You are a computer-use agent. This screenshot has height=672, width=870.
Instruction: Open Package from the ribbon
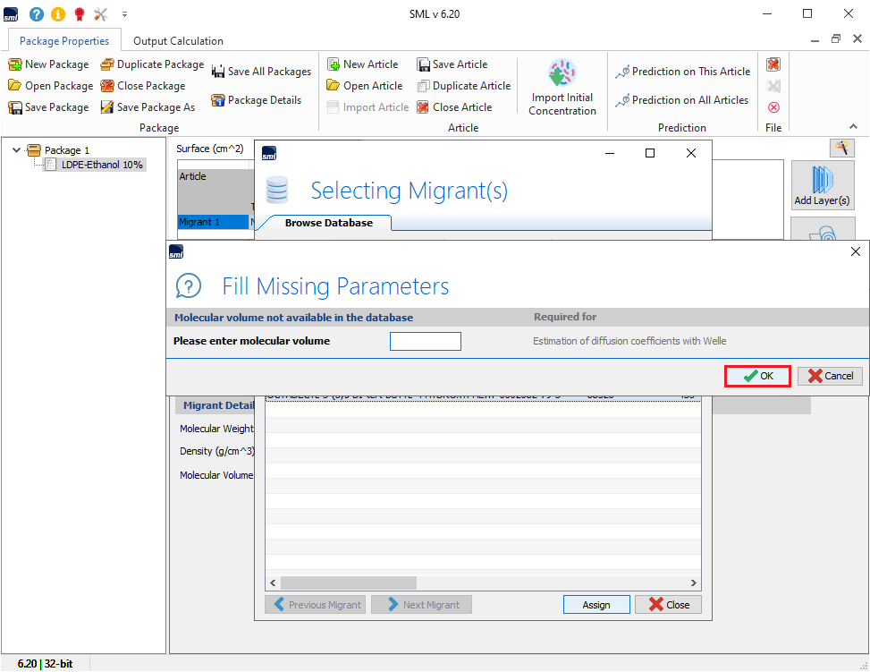[x=51, y=86]
